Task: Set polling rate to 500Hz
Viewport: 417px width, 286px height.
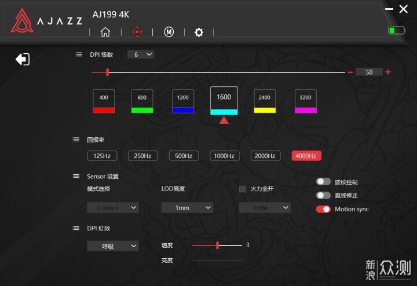Action: point(184,156)
